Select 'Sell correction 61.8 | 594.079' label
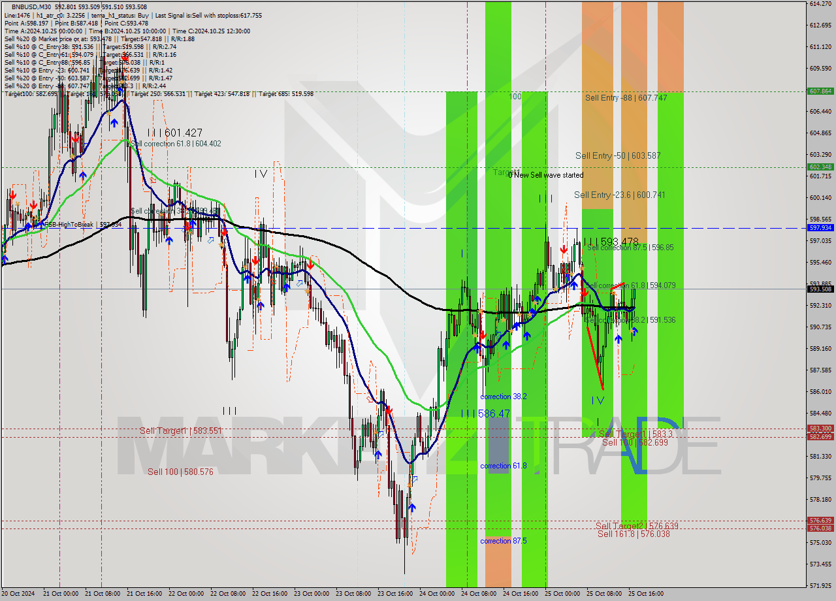 point(630,286)
